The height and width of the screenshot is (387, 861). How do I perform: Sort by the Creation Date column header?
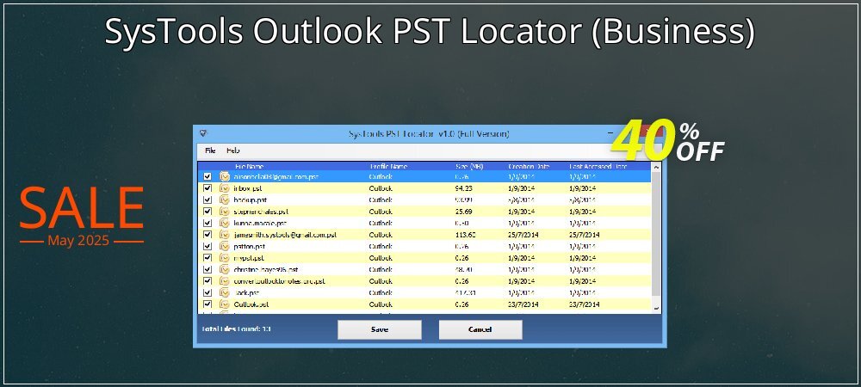[529, 166]
